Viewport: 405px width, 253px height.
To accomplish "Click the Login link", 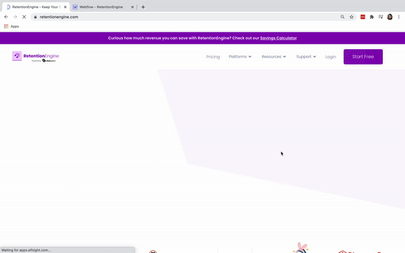I will point(331,57).
